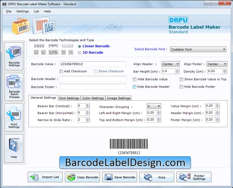The width and height of the screenshot is (233, 188).
Task: Open Printer Settings button at bottom
Action: (194, 177)
